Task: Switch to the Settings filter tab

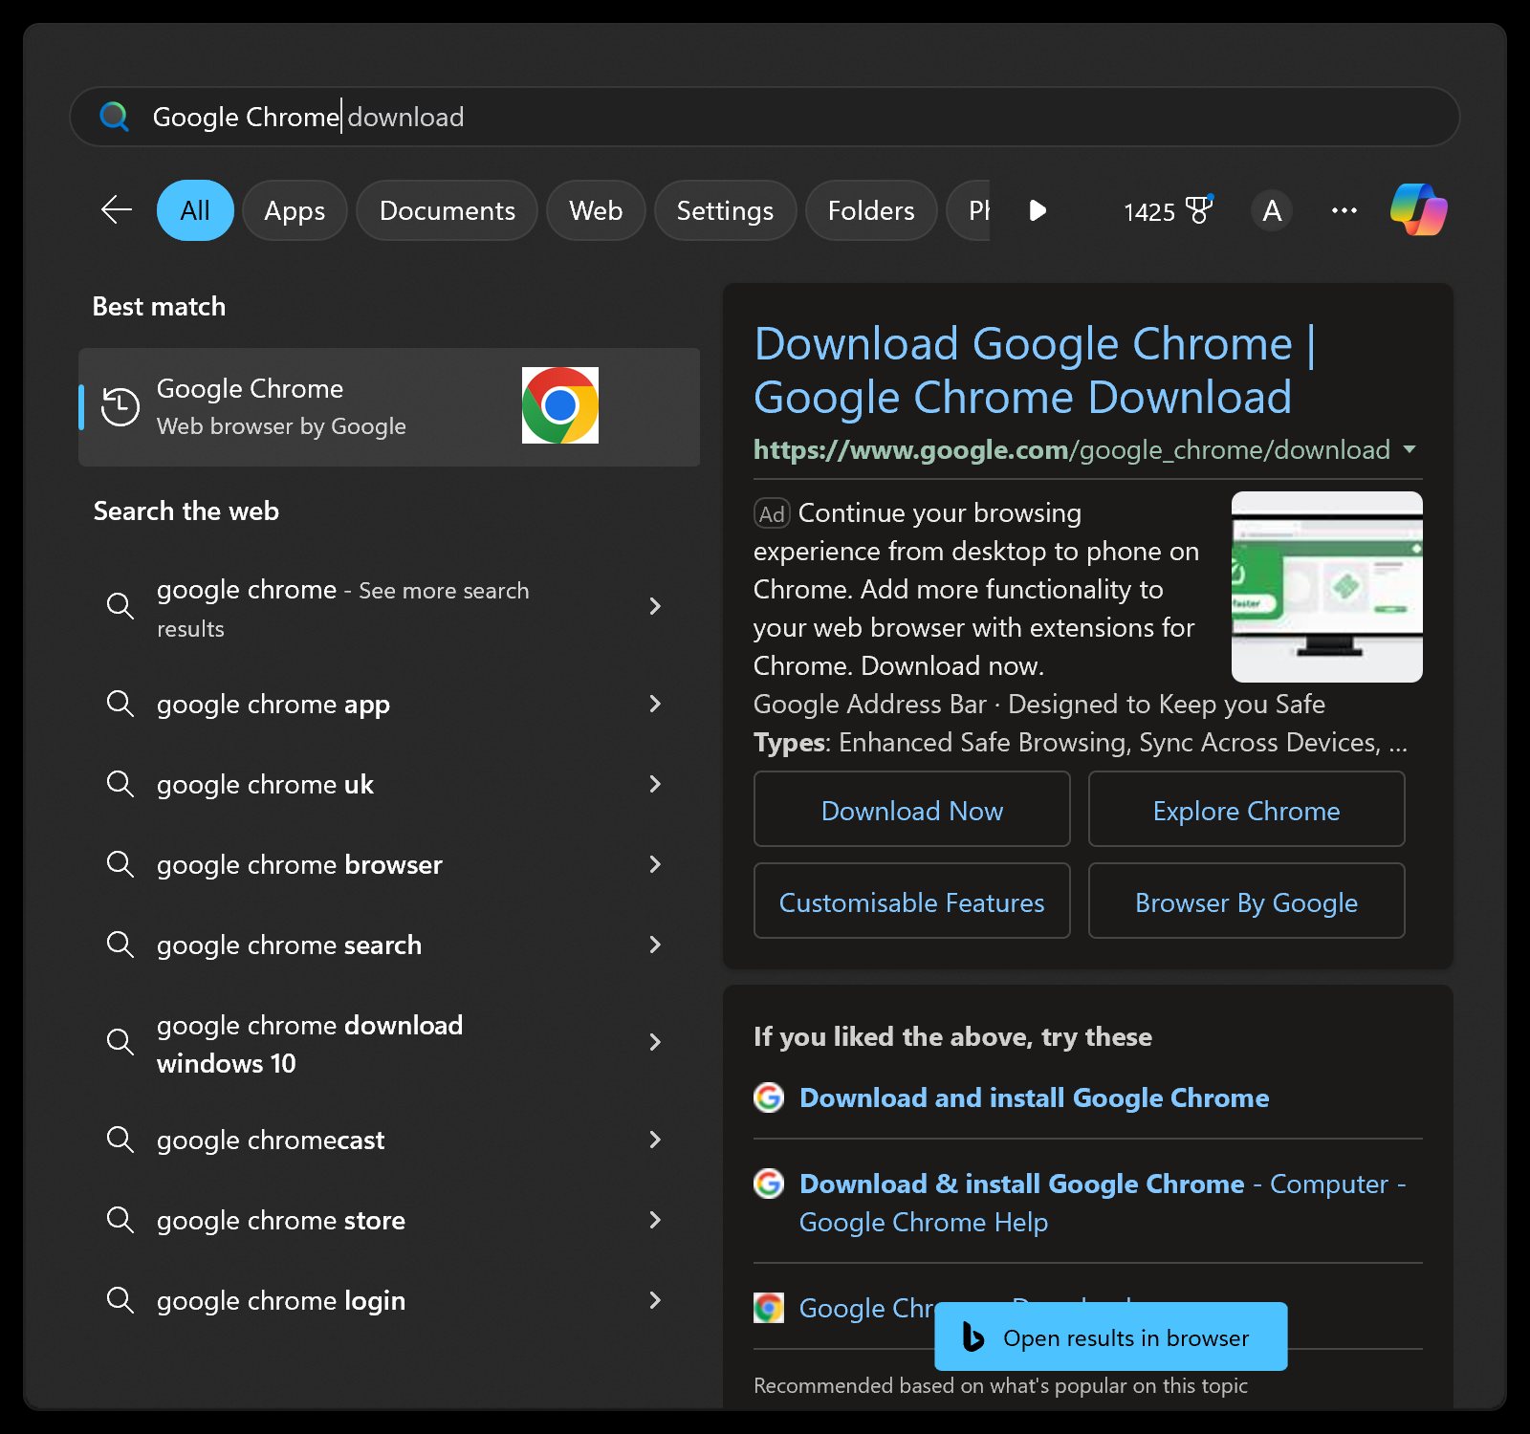Action: pyautogui.click(x=725, y=210)
